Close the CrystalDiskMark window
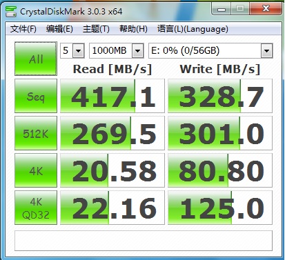Image resolution: width=285 pixels, height=260 pixels. (x=266, y=9)
